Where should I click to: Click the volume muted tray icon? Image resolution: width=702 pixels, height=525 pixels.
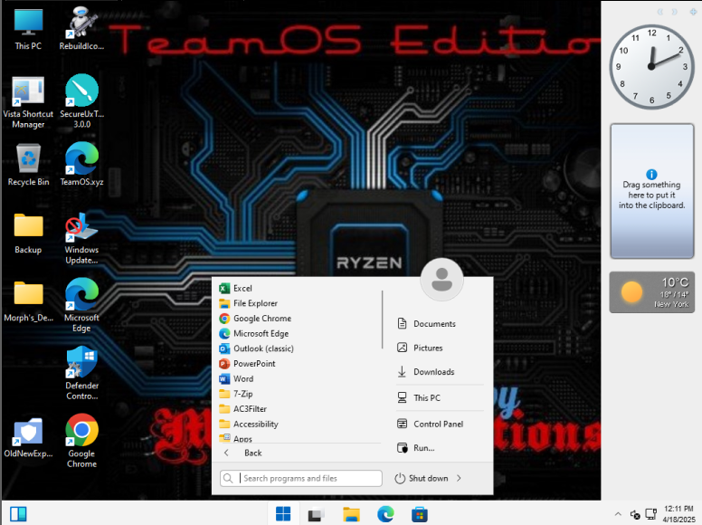[x=635, y=515]
